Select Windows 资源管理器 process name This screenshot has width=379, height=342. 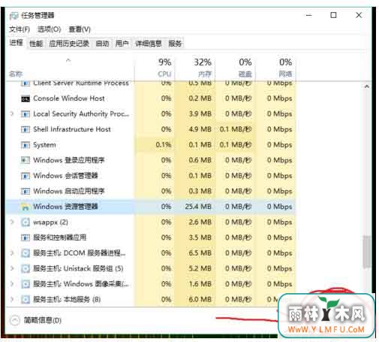(x=65, y=207)
